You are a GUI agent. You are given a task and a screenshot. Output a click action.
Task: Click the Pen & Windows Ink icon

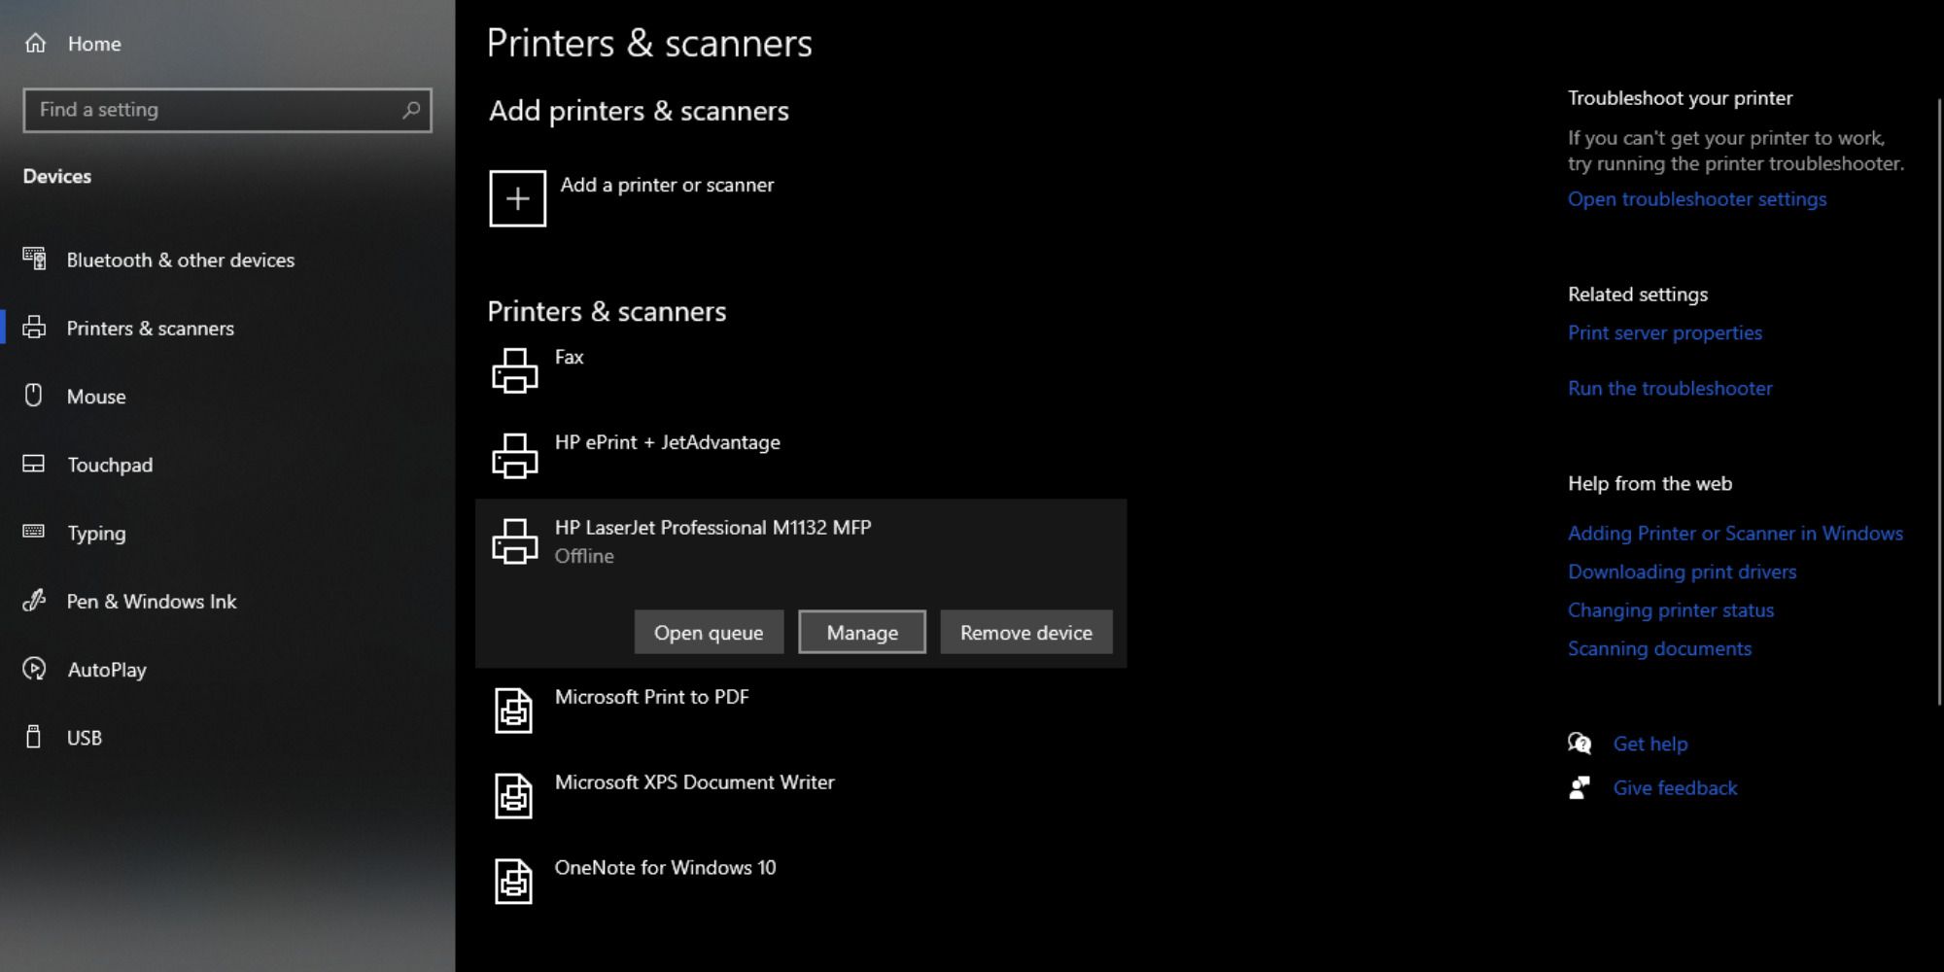[x=34, y=601]
